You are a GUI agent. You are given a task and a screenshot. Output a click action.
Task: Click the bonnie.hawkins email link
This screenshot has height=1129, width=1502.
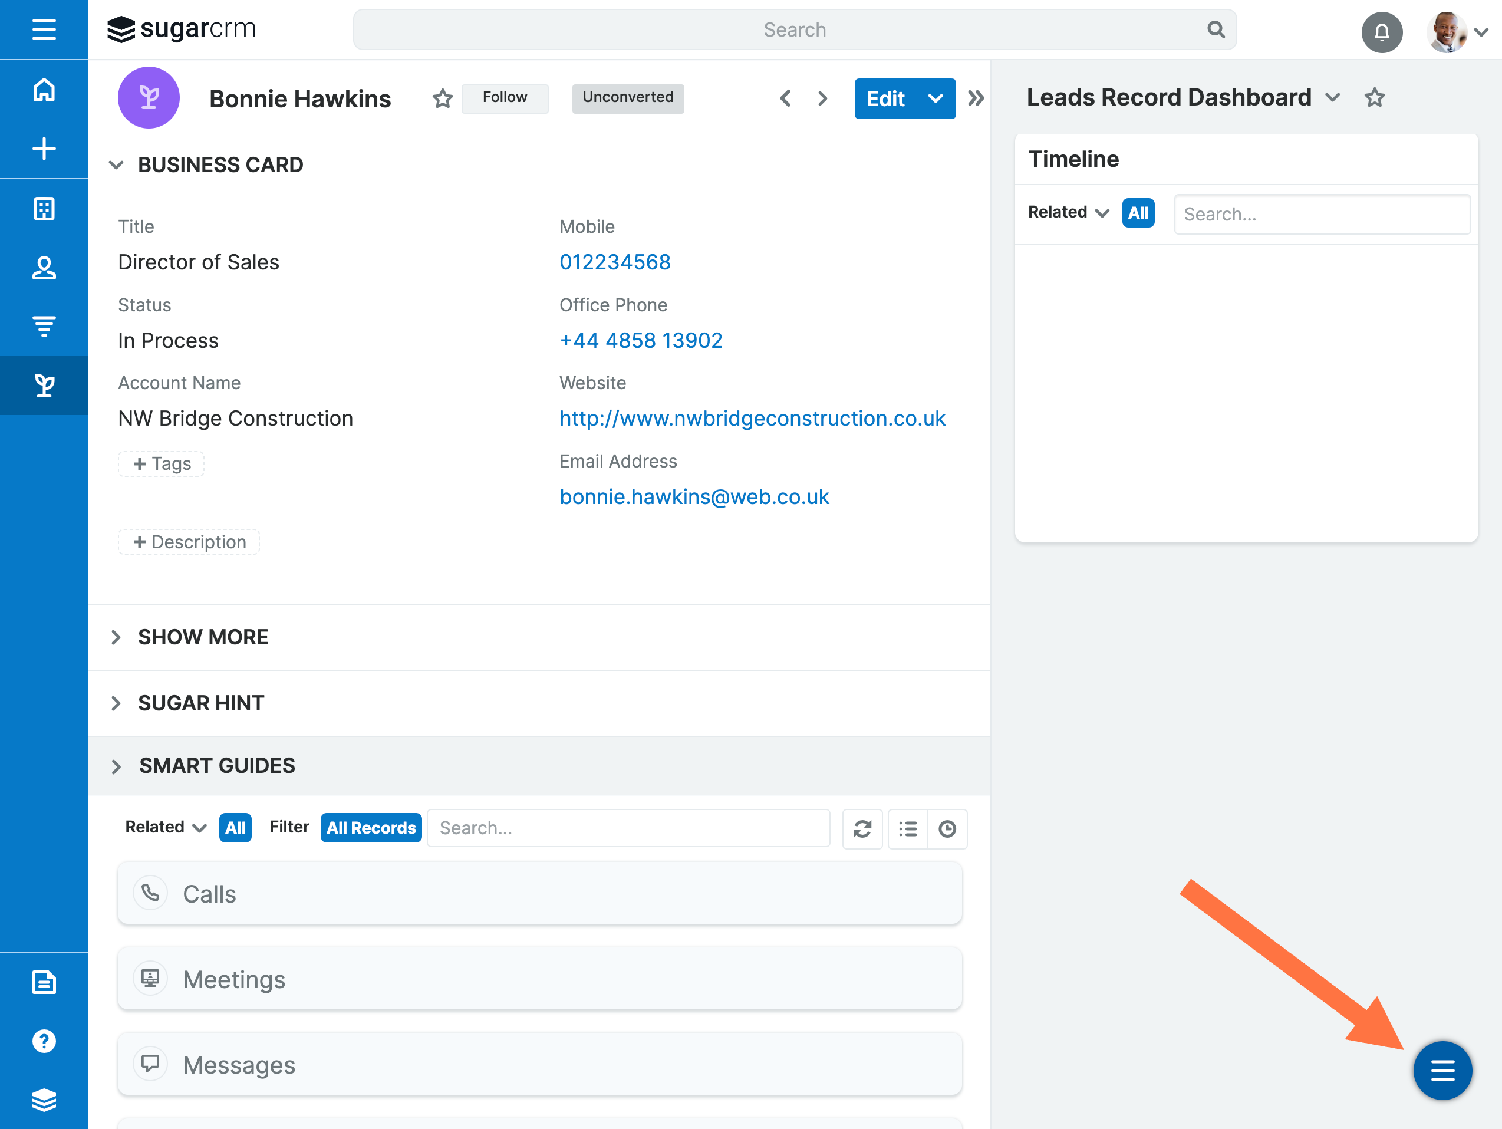point(694,497)
